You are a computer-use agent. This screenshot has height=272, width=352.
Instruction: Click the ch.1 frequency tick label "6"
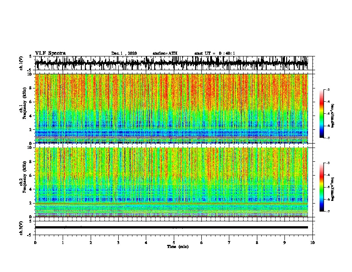click(31, 102)
